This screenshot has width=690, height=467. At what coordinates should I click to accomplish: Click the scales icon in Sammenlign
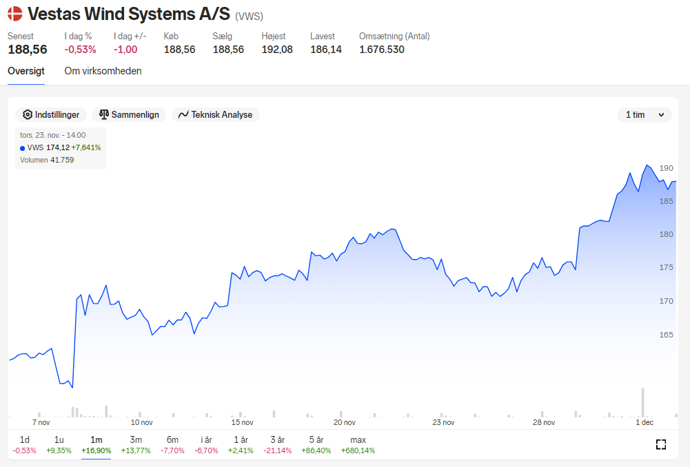pyautogui.click(x=104, y=115)
